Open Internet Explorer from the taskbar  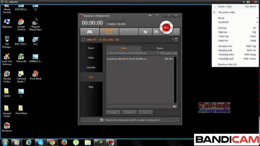(29, 142)
